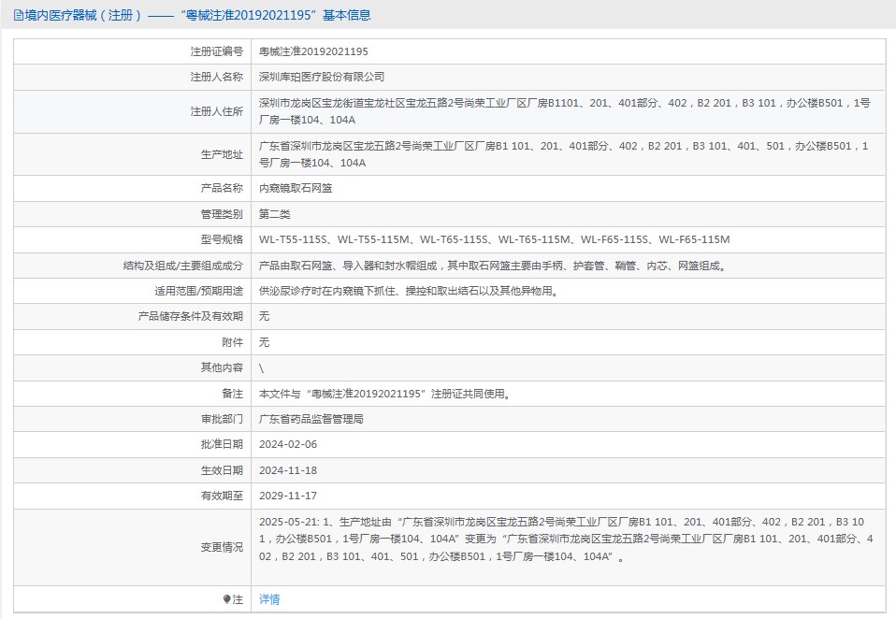Select the approval date 2024-02-06

pos(289,445)
